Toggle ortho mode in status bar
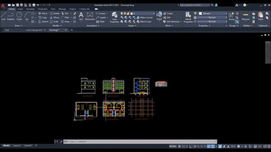Viewport: 271px width, 152px height. (x=191, y=147)
